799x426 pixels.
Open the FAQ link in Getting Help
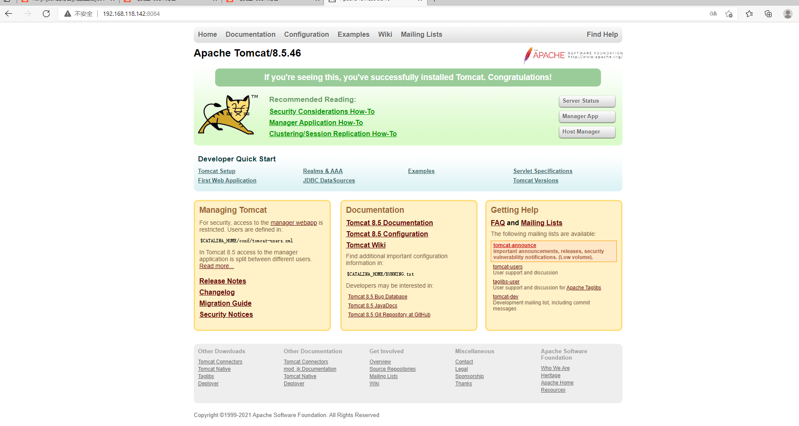point(498,223)
